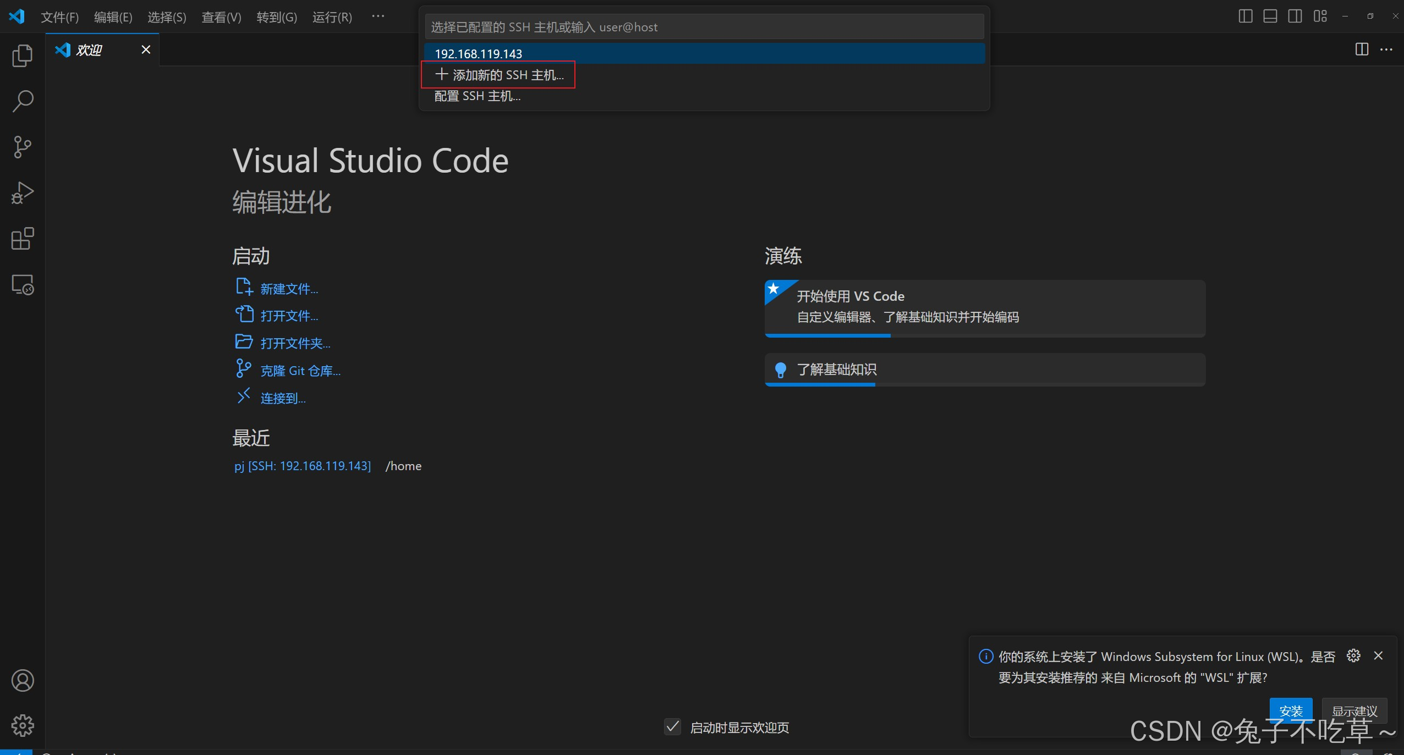The width and height of the screenshot is (1404, 755).
Task: Open the Source Control view
Action: pos(23,147)
